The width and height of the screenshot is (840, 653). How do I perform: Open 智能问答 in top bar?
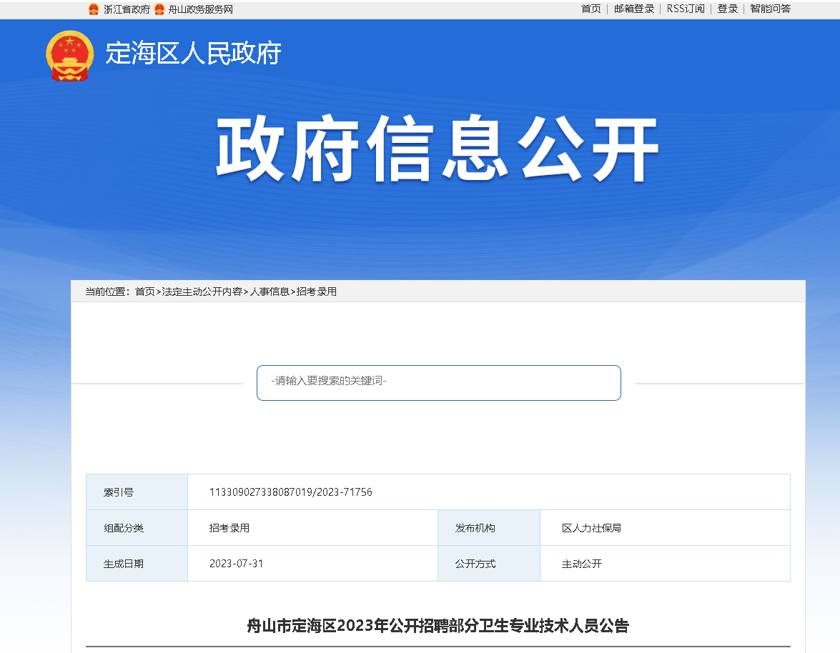(x=771, y=9)
